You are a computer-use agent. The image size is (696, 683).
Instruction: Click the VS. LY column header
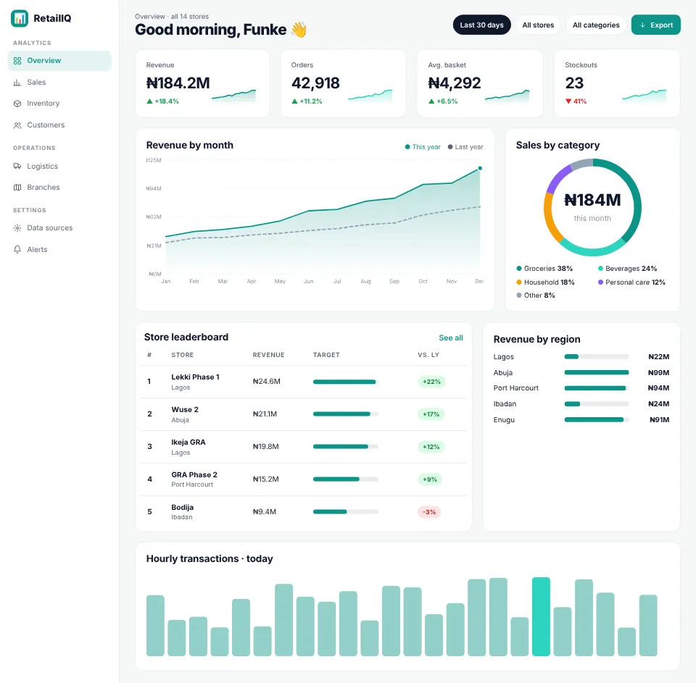pyautogui.click(x=428, y=355)
